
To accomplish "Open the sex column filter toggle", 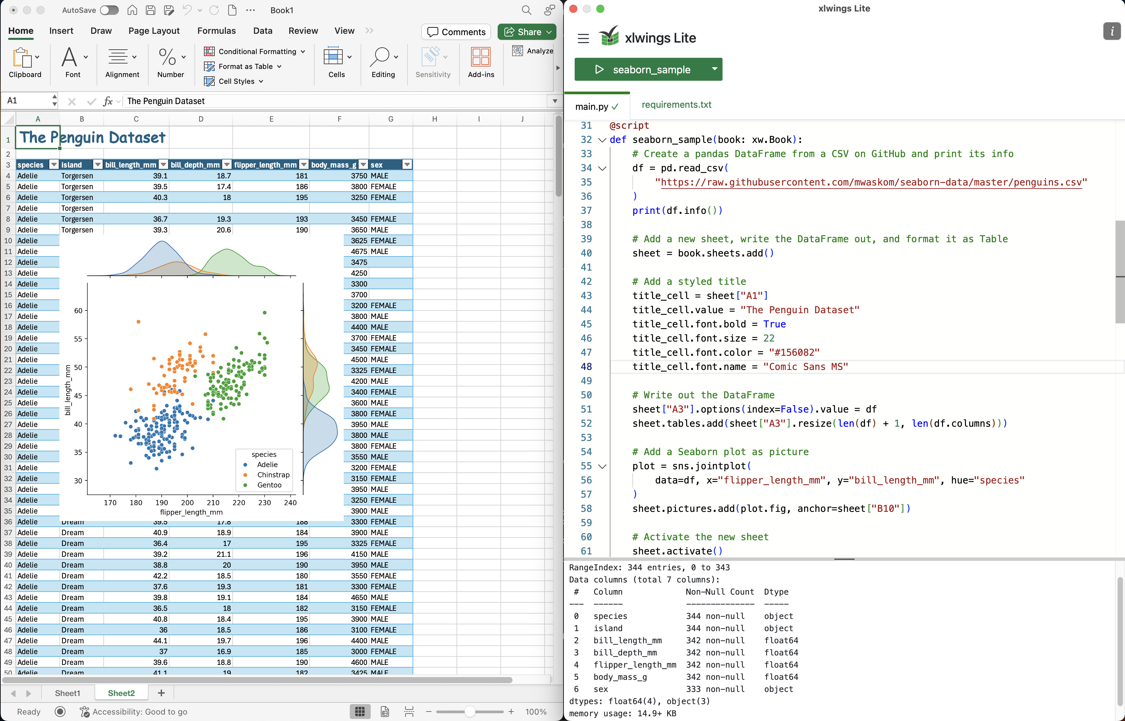I will [407, 164].
